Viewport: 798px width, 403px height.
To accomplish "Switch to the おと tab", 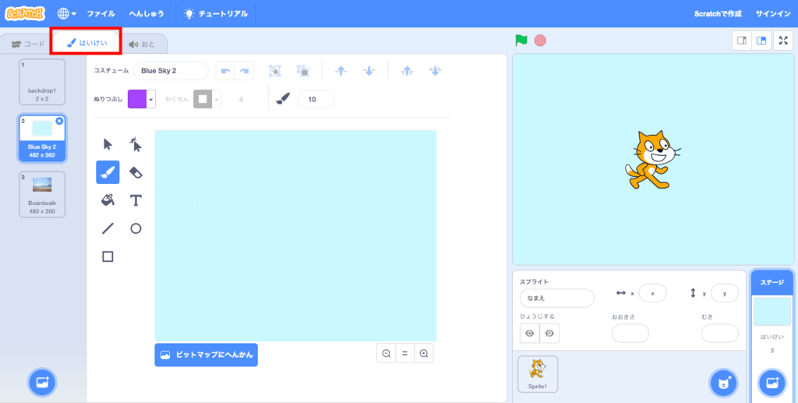I will (x=142, y=44).
